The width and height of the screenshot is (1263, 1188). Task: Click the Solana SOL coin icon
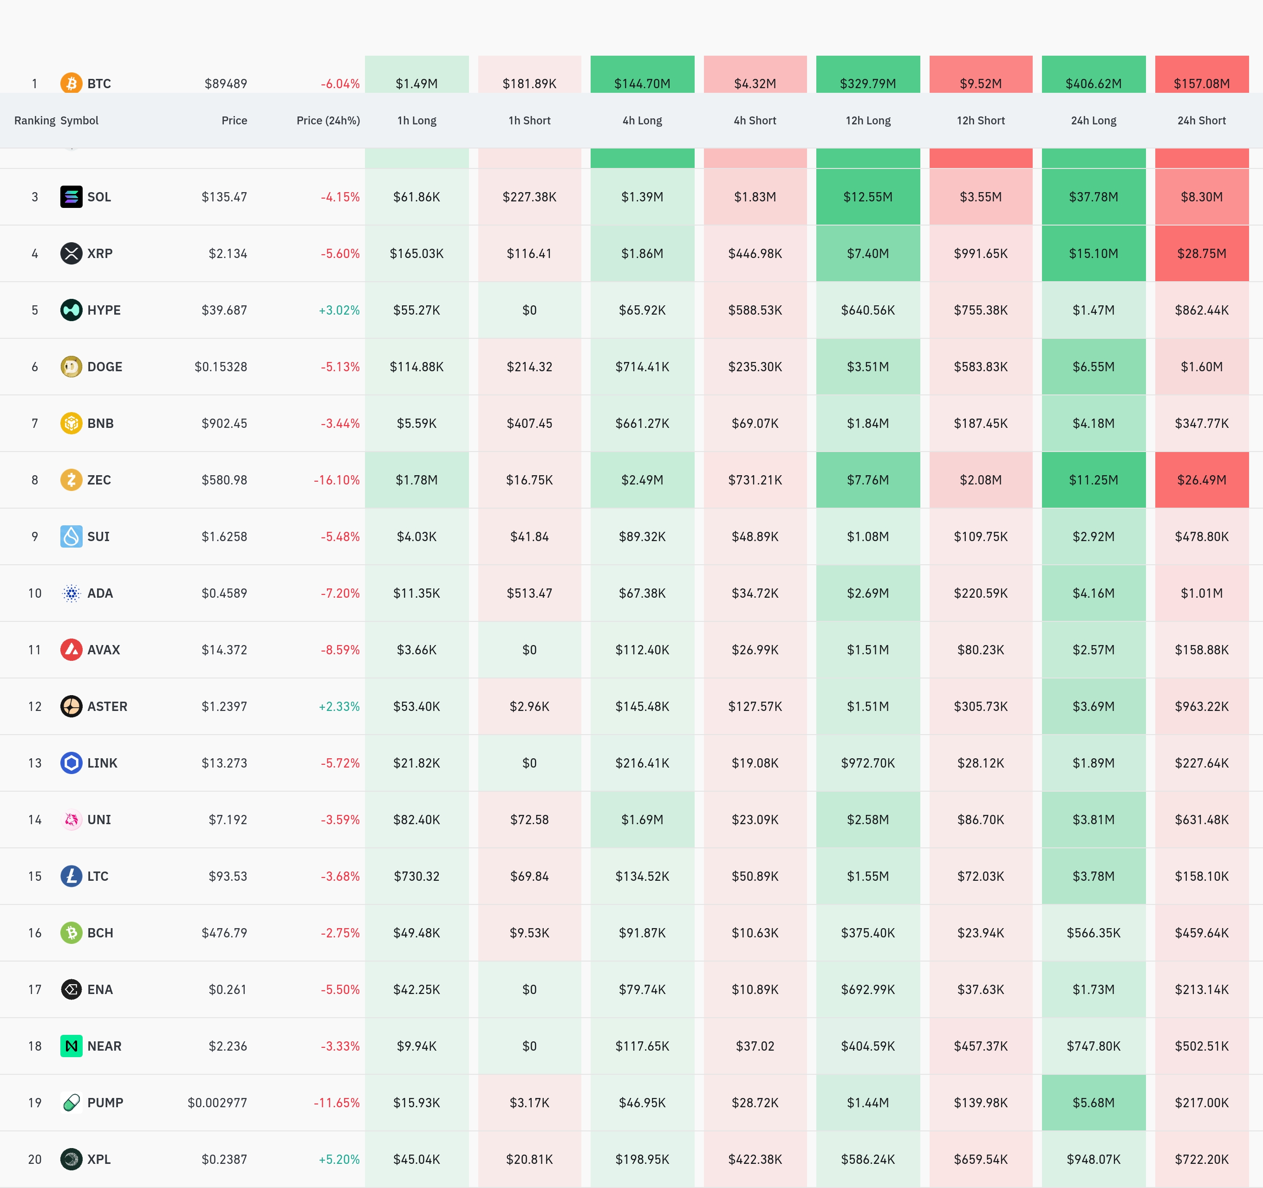coord(71,197)
